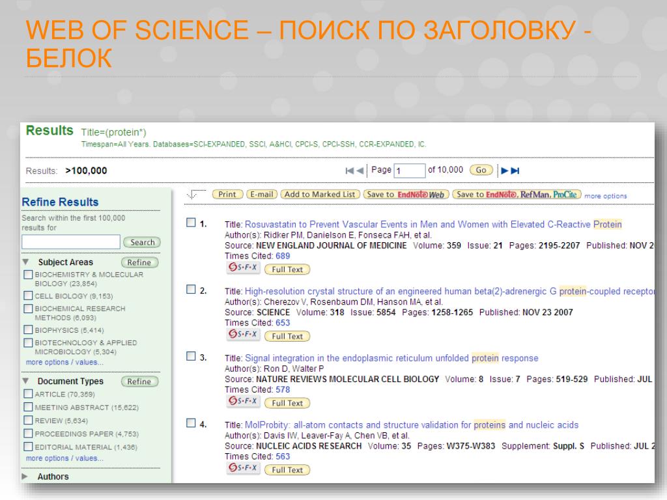Refine by Document Types button
Viewport: 667px width, 500px height.
(x=139, y=382)
